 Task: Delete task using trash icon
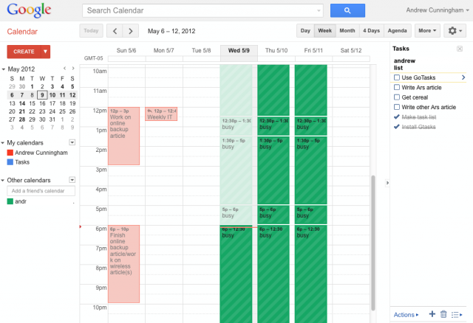point(443,314)
